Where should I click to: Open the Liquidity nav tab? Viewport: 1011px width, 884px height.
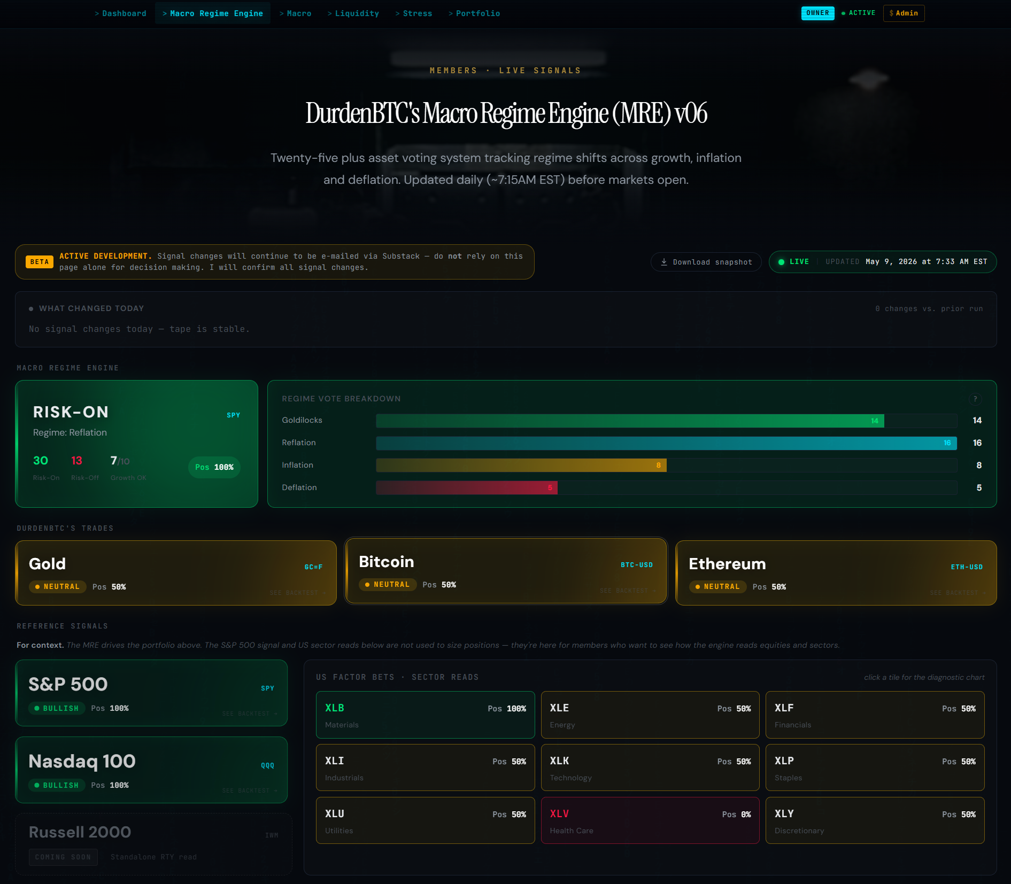pyautogui.click(x=353, y=13)
